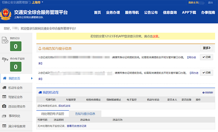Open the 上海市 department dropdown

(37, 3)
